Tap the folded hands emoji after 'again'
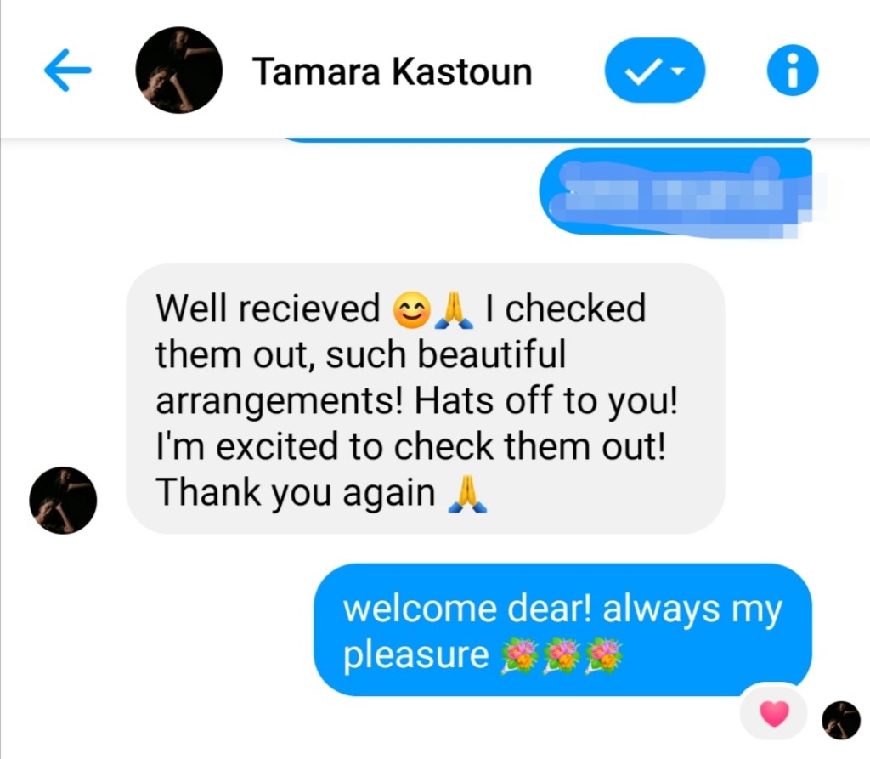The width and height of the screenshot is (870, 759). [467, 493]
